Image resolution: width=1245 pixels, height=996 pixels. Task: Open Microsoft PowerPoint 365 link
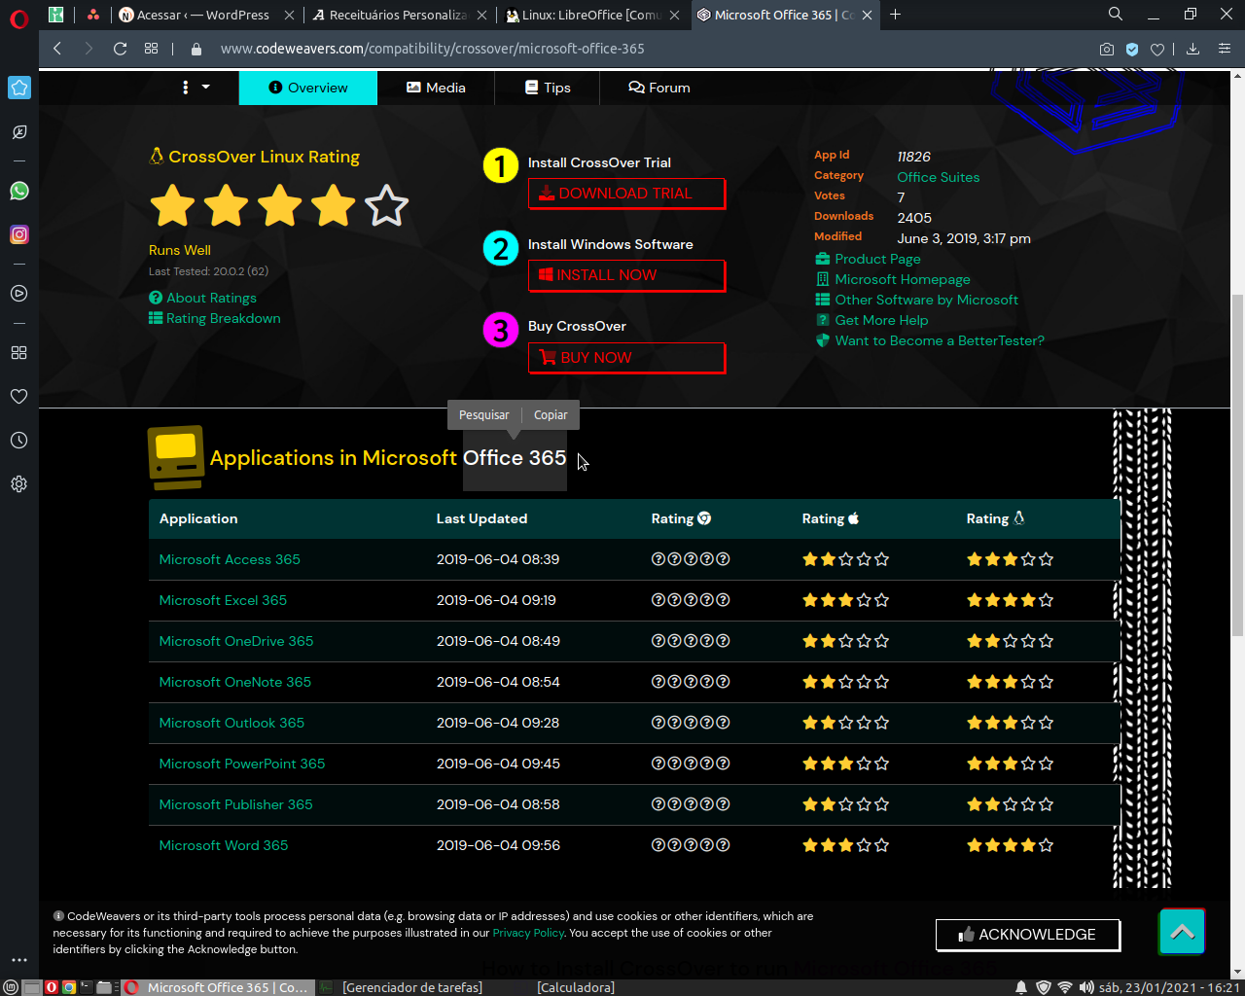click(x=242, y=764)
